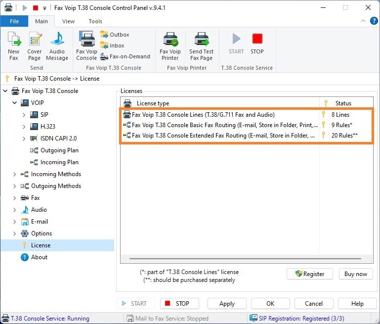Click the Outgoing Methods routing icon
Viewport: 380px width, 324px height.
[x=25, y=186]
